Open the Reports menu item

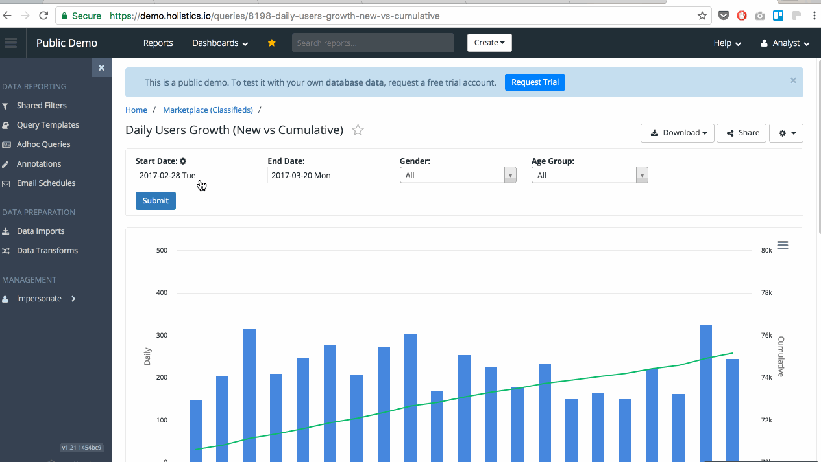[158, 43]
